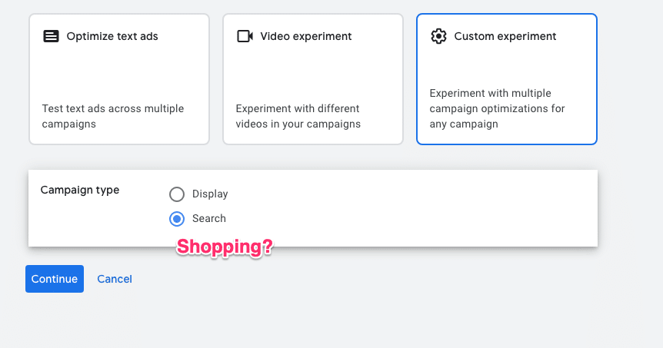Click 'Experiment with multiple campaign optimizations' description
The width and height of the screenshot is (663, 348).
[497, 108]
